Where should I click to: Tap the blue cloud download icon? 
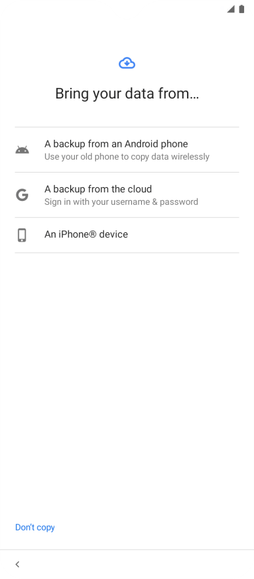[x=127, y=64]
